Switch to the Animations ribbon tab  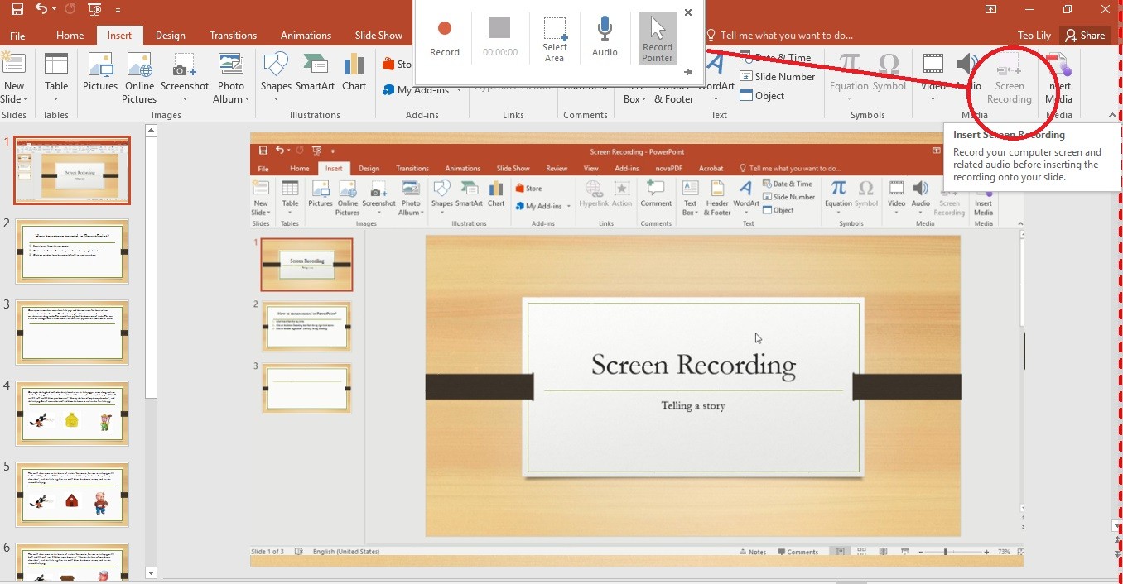(306, 35)
